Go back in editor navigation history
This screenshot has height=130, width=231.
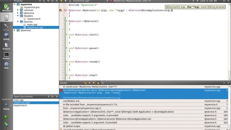click(x=61, y=1)
